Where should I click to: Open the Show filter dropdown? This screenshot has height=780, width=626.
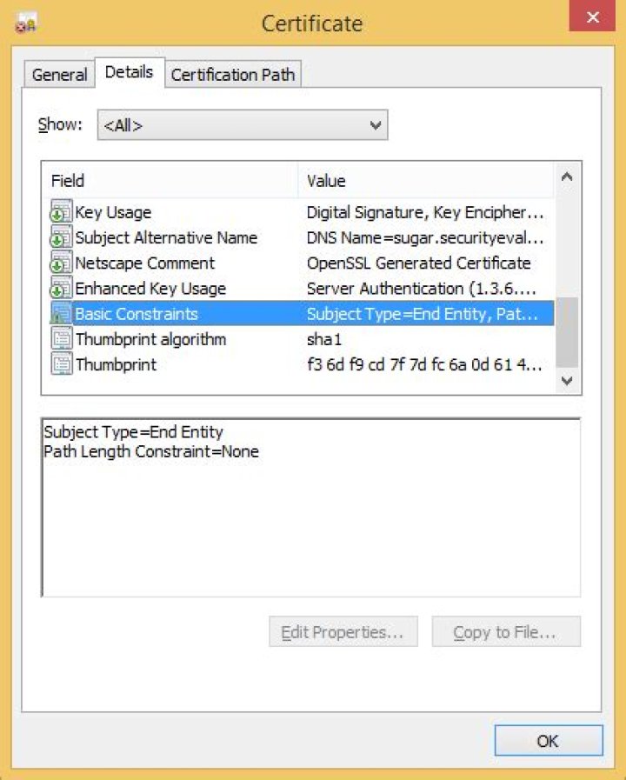point(243,125)
